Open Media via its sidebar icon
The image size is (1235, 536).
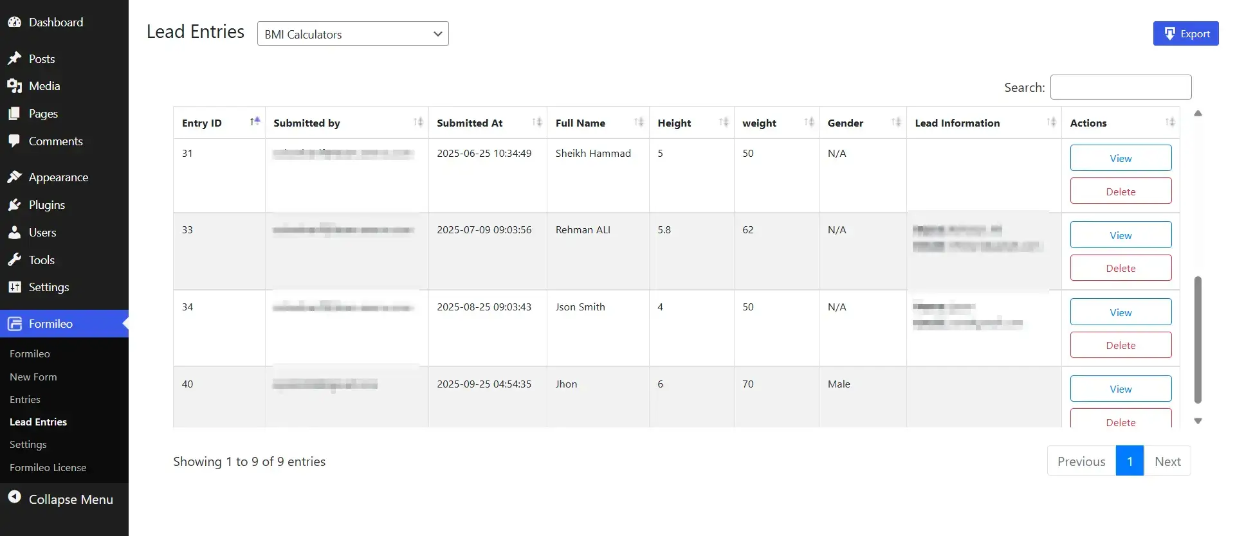click(14, 86)
